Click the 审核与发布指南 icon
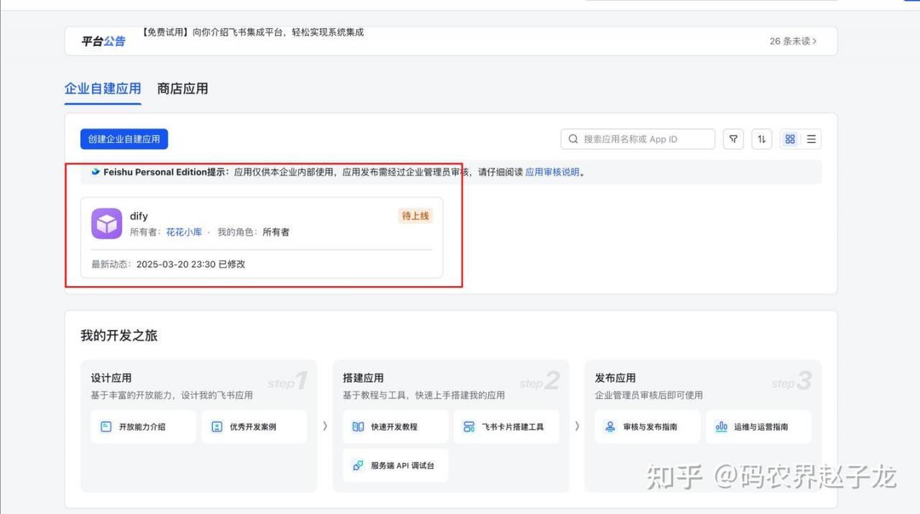Viewport: 920px width, 514px height. (x=610, y=426)
